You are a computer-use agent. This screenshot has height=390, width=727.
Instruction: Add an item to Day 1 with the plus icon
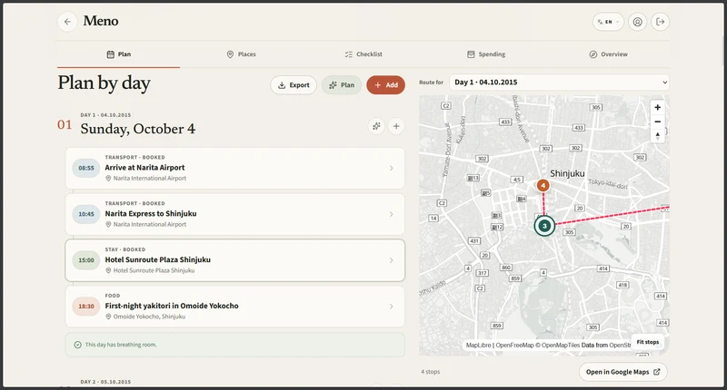[x=396, y=126]
